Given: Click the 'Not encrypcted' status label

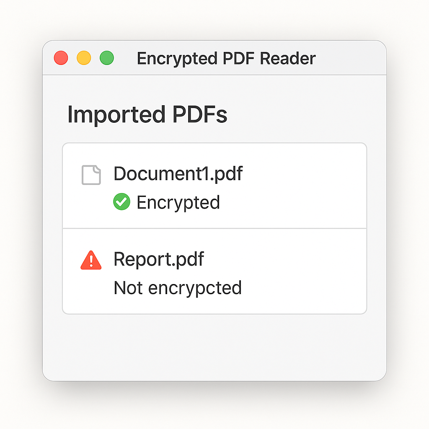Looking at the screenshot, I should [178, 288].
